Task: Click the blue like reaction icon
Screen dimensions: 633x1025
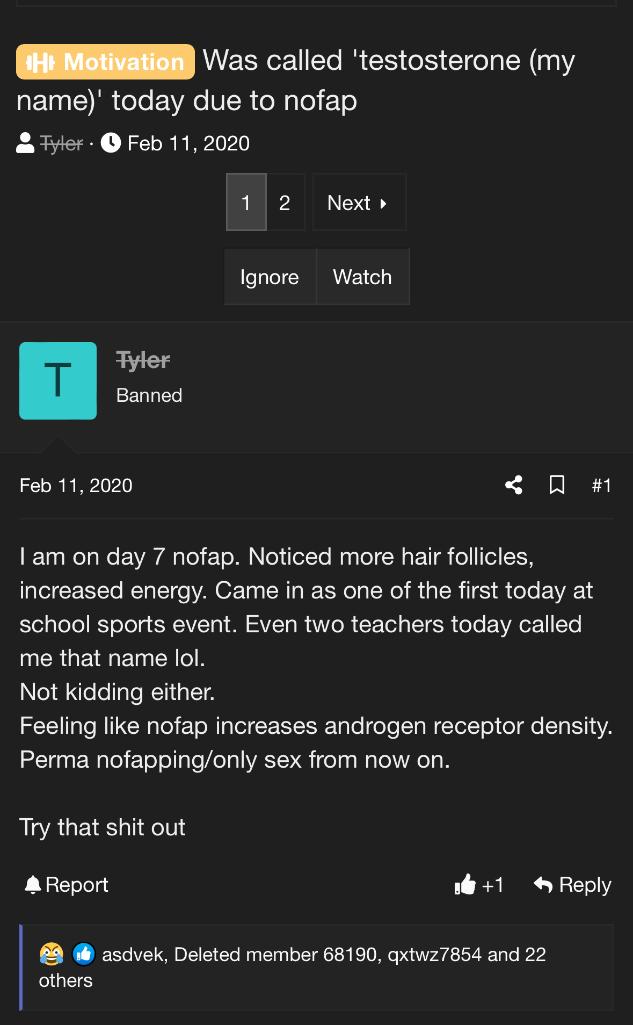Action: pyautogui.click(x=83, y=954)
